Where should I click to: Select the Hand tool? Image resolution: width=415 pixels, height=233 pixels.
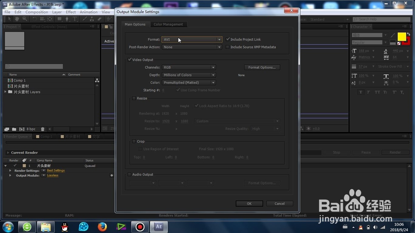(17, 19)
